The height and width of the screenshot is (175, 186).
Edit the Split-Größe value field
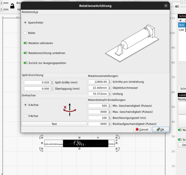(37, 82)
